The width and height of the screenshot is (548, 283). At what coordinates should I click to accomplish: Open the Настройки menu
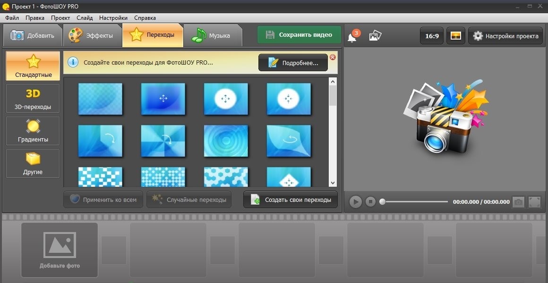(x=113, y=18)
